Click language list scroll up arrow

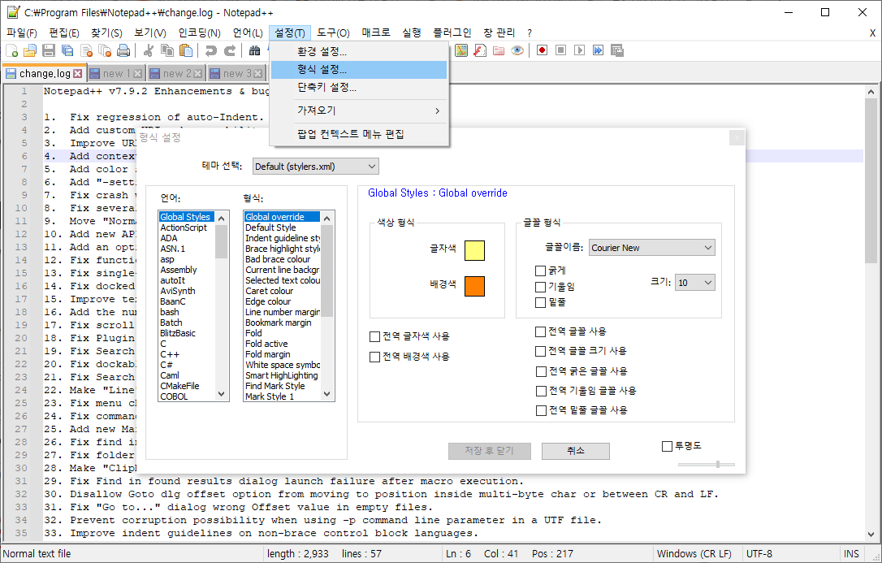click(221, 218)
